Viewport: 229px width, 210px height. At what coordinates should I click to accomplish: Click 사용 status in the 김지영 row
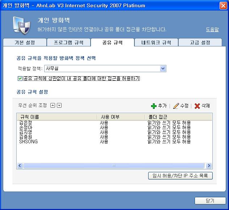click(104, 132)
